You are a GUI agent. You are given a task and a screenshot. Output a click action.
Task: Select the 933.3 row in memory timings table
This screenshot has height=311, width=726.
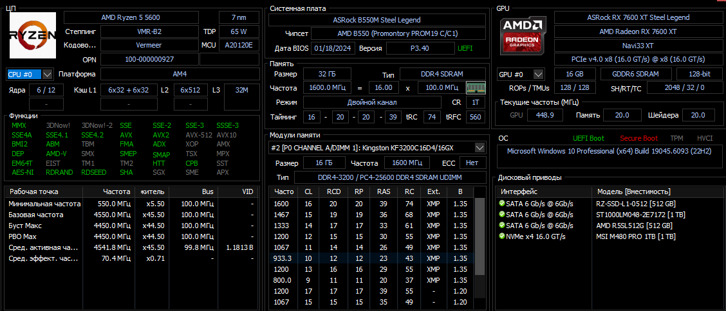tap(372, 258)
